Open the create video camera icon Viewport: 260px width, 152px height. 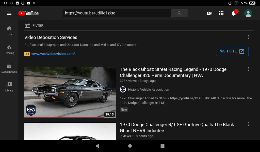click(x=209, y=13)
